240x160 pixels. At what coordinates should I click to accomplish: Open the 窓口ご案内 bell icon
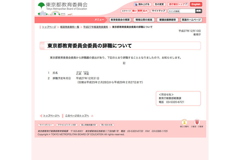(184, 122)
